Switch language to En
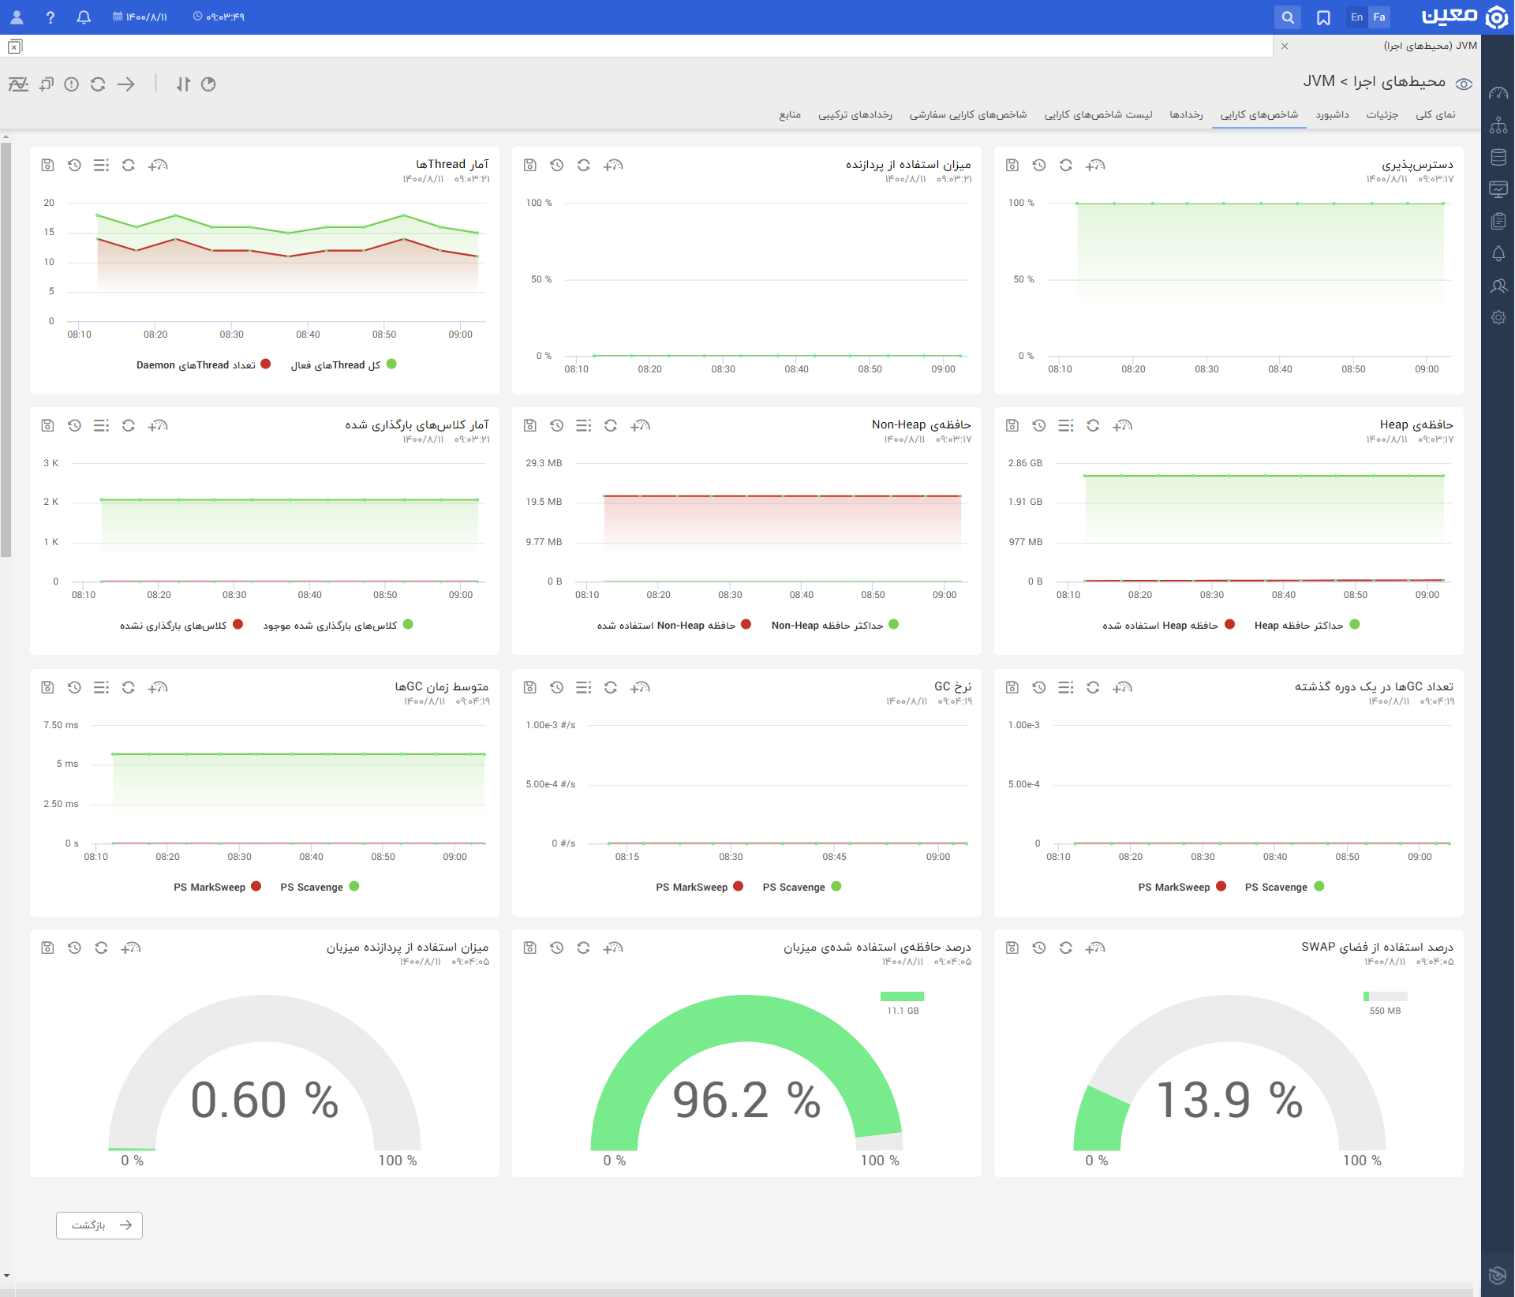This screenshot has height=1297, width=1515. click(1356, 17)
